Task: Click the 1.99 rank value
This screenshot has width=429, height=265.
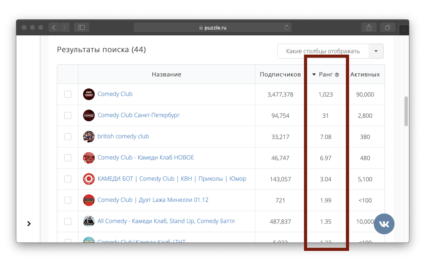Action: click(325, 200)
